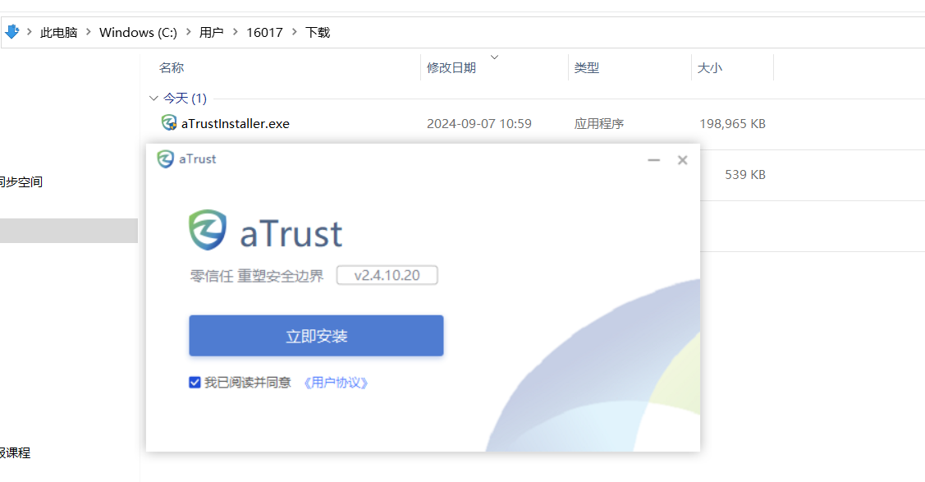Close the aTrust installer window
This screenshot has width=925, height=482.
coord(683,160)
